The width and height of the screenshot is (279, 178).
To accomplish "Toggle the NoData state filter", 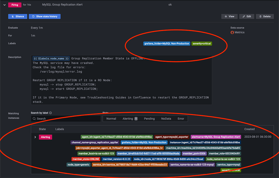I will coord(166,118).
